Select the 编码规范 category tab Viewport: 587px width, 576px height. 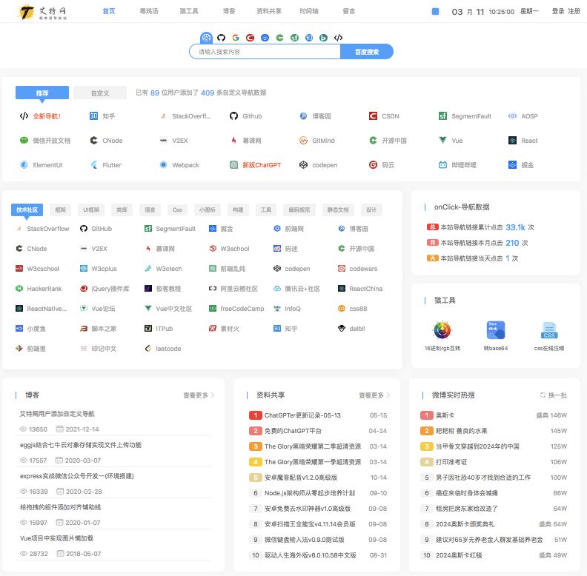299,210
